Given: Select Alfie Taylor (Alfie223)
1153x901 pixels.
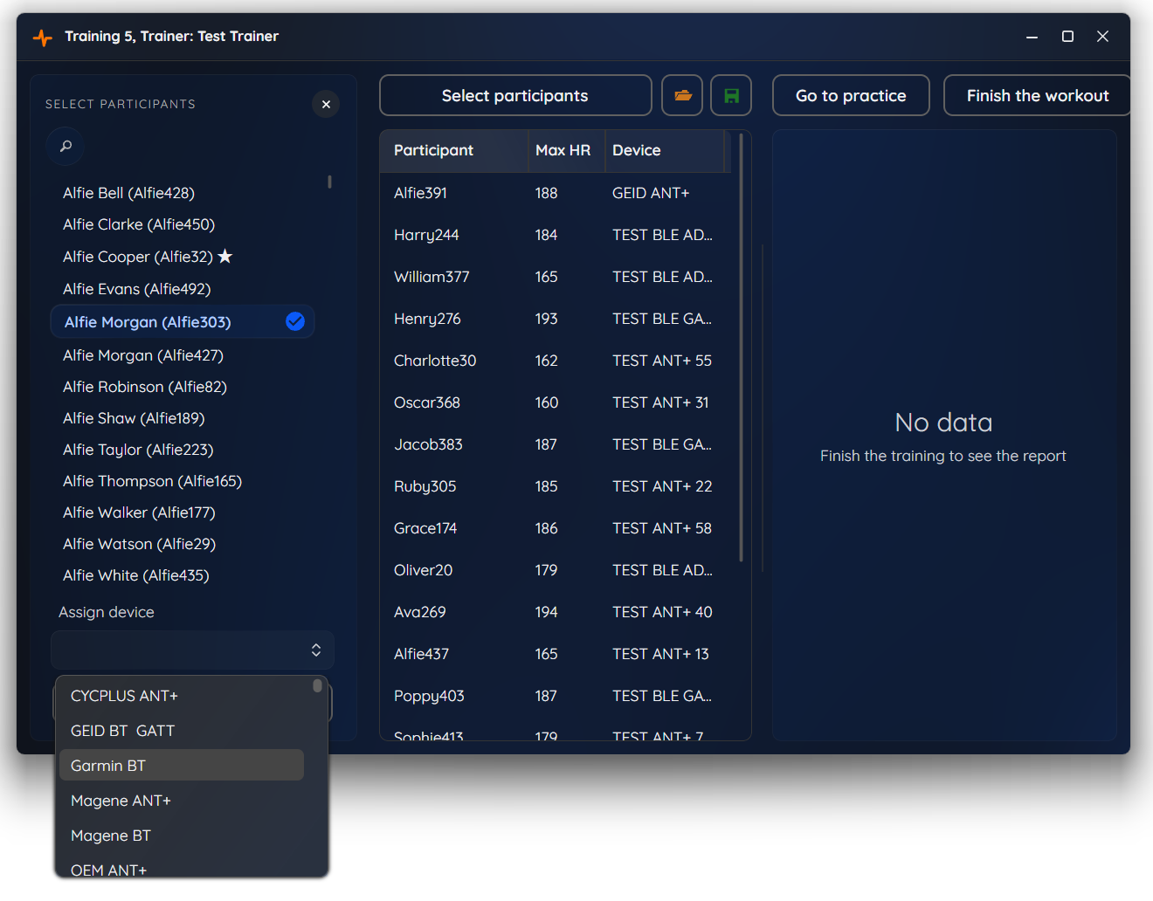Looking at the screenshot, I should click(183, 450).
